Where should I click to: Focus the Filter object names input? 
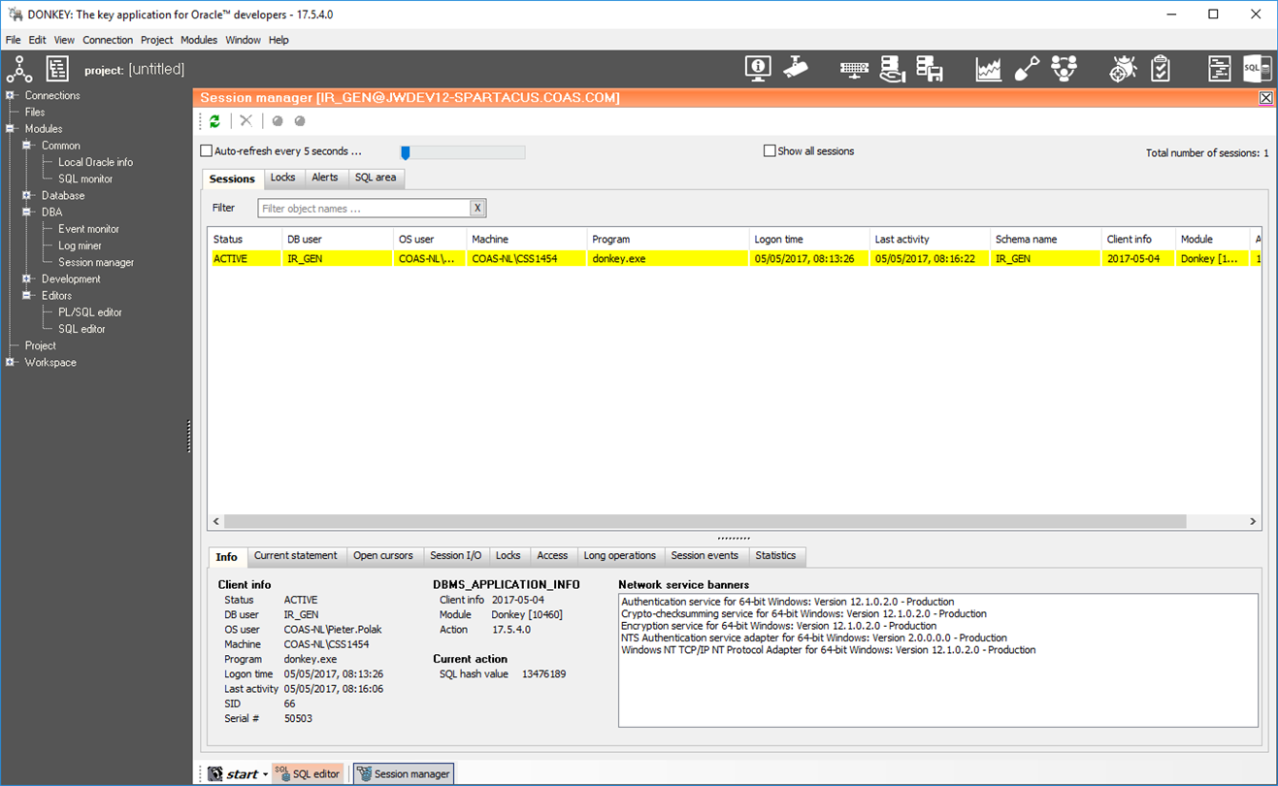364,209
